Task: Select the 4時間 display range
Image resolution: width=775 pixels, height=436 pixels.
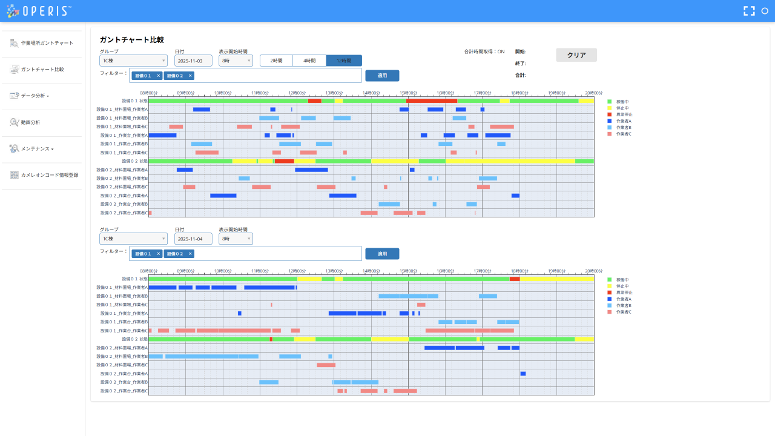Action: 309,61
